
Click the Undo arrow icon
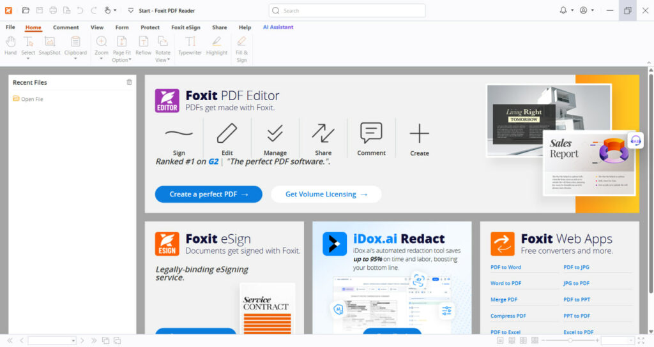[x=80, y=10]
